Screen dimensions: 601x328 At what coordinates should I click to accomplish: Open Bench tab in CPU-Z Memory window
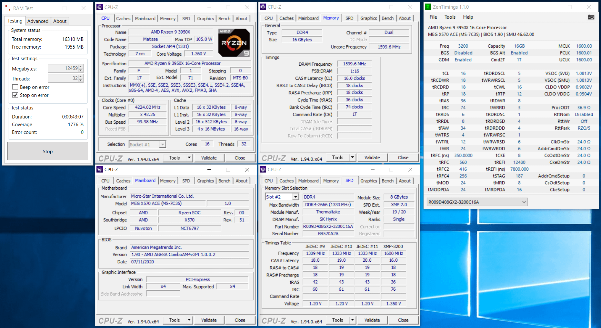coord(387,18)
